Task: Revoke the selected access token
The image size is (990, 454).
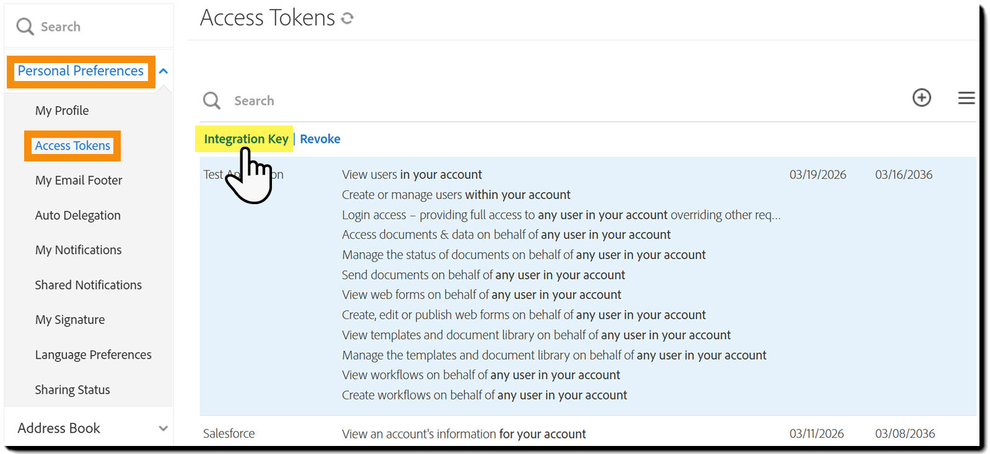Action: pos(320,139)
